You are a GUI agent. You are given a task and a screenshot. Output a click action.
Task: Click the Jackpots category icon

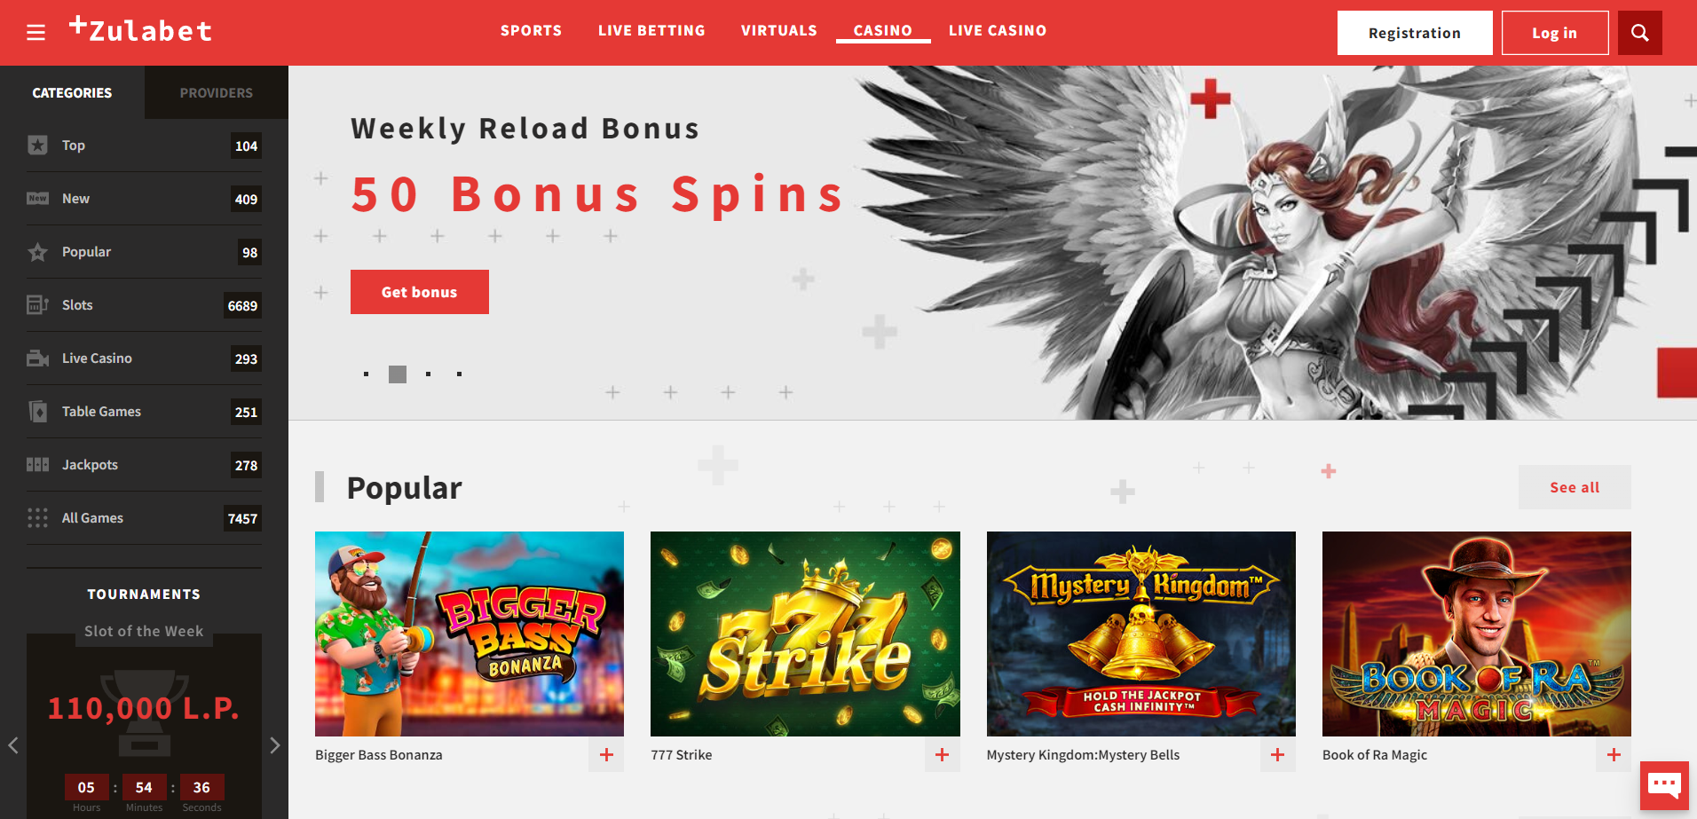[x=37, y=465]
